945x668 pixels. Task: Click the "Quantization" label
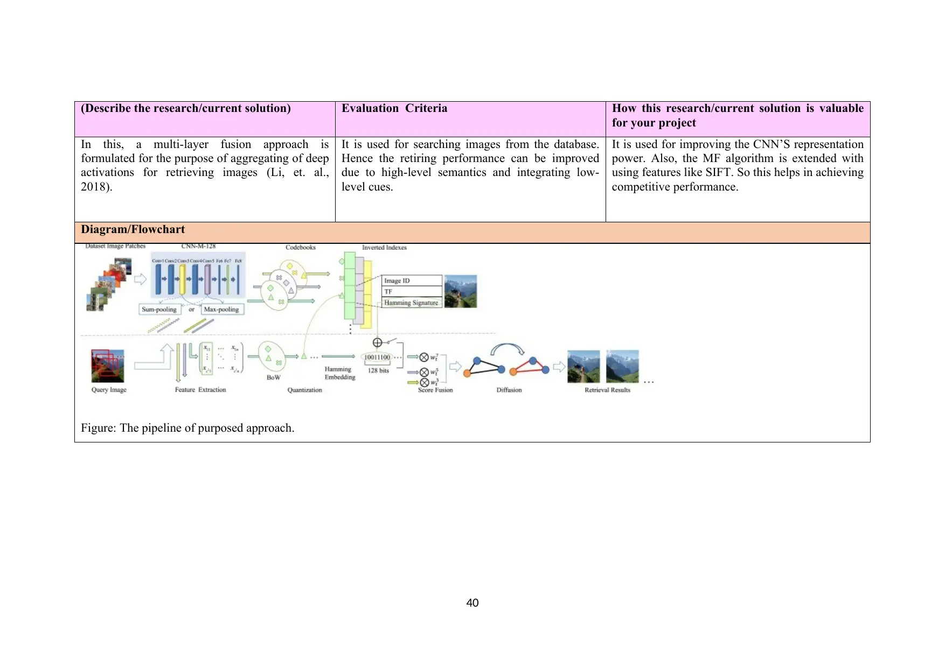click(304, 390)
